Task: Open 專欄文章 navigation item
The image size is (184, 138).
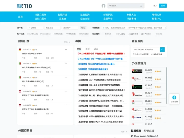Action: click(x=157, y=15)
